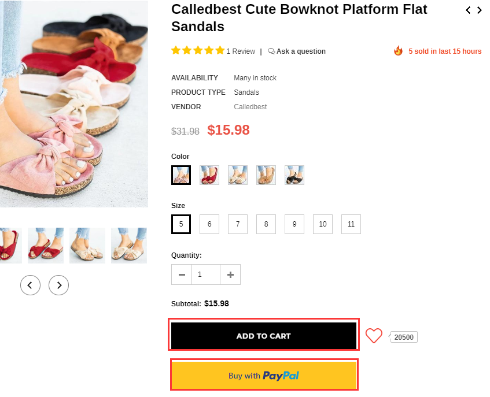Viewport: 490px width, 397px height.
Task: Open the 1 Review link
Action: coord(241,51)
